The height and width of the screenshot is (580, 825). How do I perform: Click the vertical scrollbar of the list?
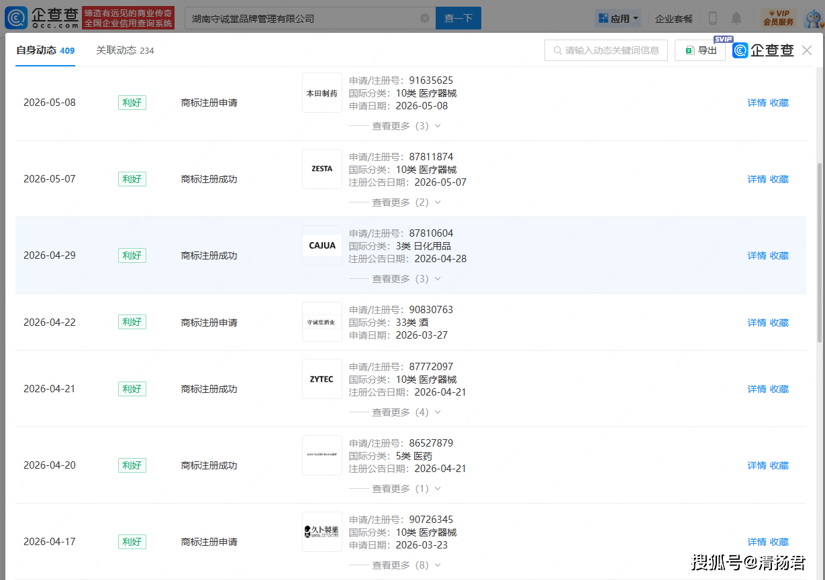[x=820, y=253]
